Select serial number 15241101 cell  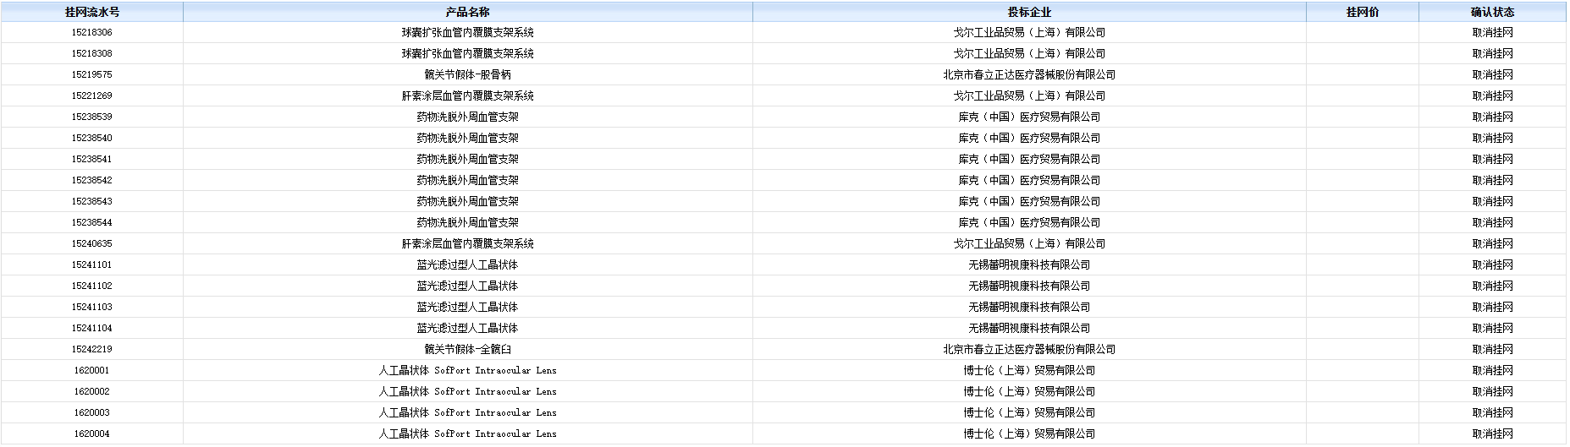tap(91, 265)
